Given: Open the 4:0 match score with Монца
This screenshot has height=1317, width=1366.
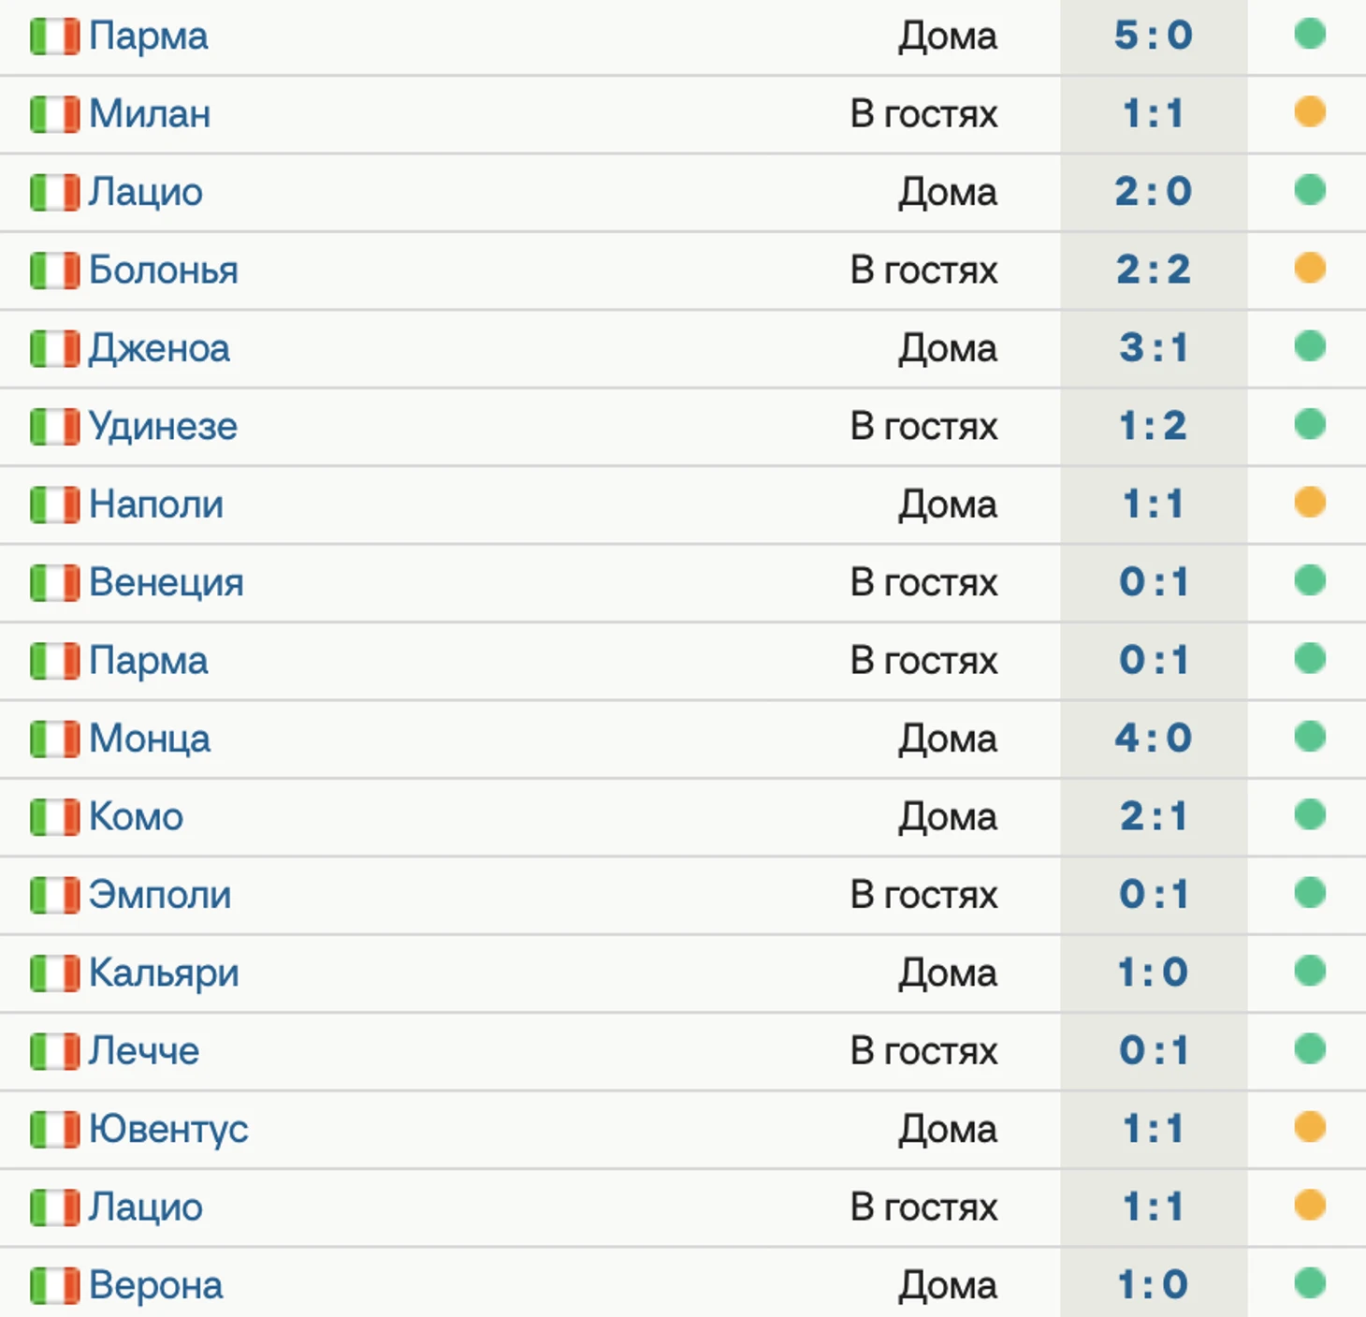Looking at the screenshot, I should (1154, 739).
